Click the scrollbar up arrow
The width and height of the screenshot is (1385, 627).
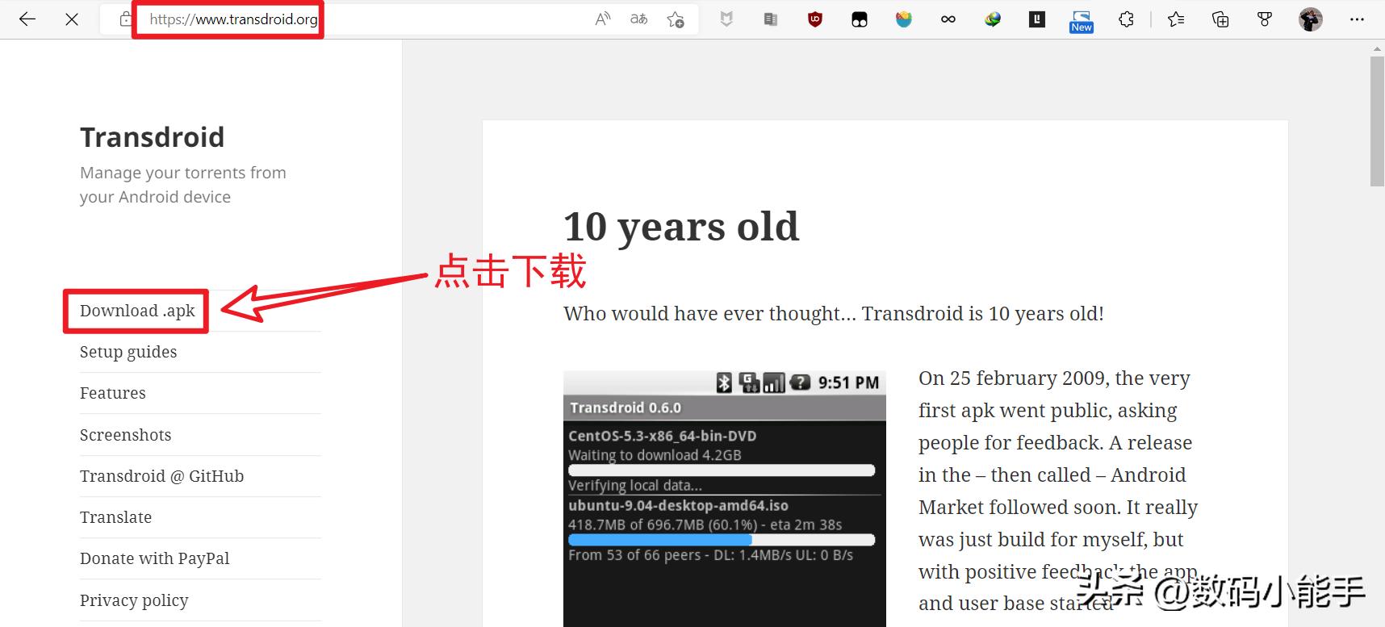[x=1377, y=48]
